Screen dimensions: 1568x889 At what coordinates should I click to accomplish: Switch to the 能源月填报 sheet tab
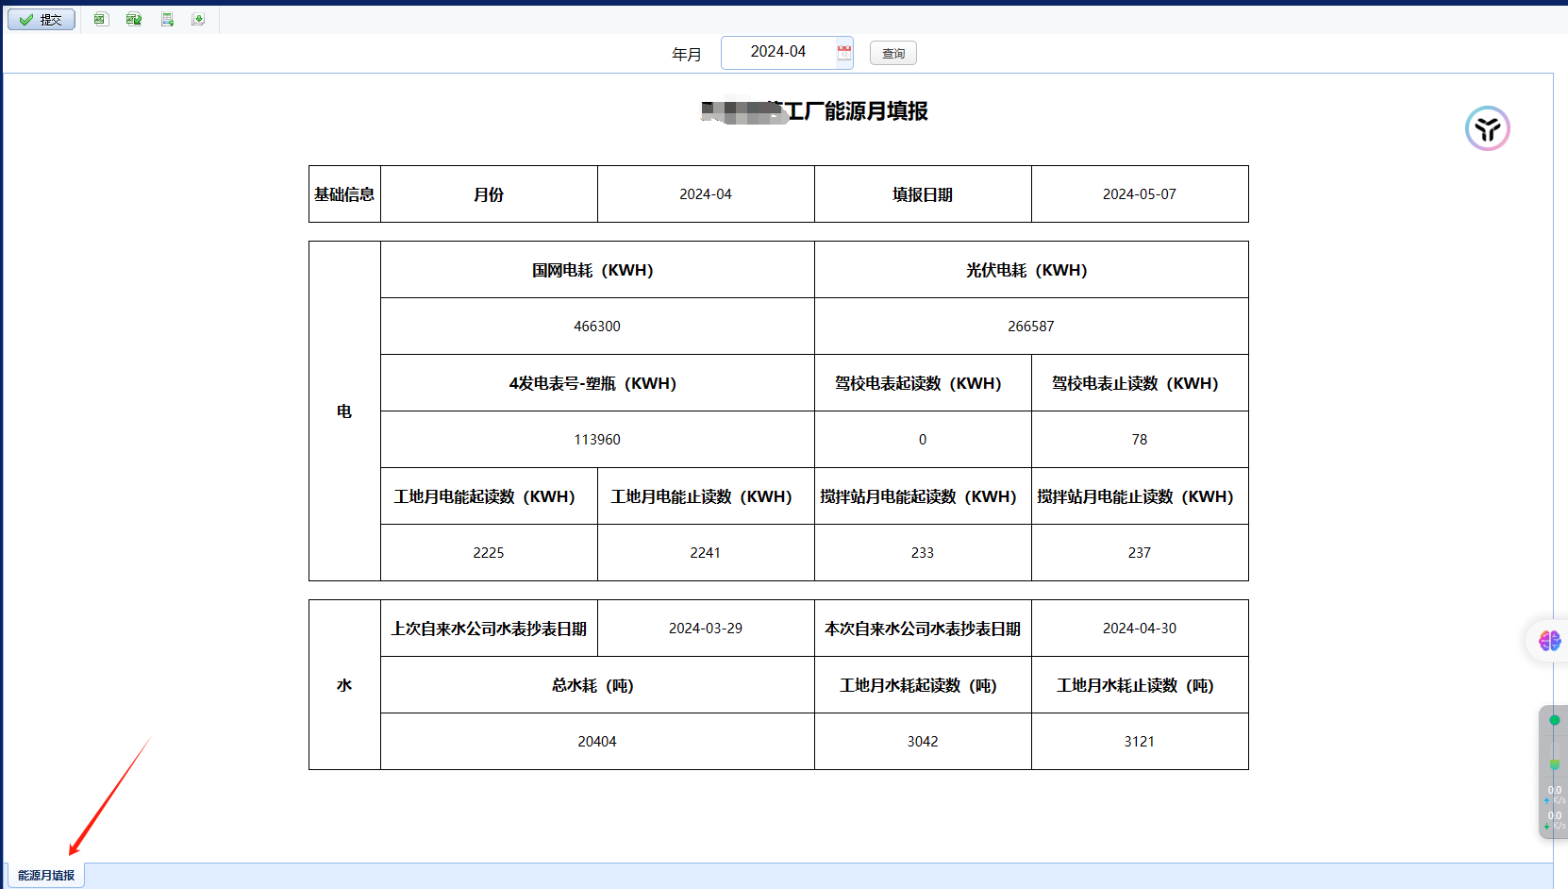tap(45, 876)
